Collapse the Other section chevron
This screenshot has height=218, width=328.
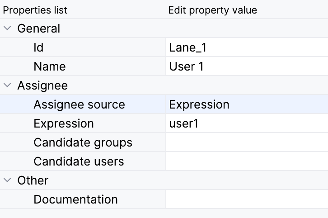click(x=7, y=180)
